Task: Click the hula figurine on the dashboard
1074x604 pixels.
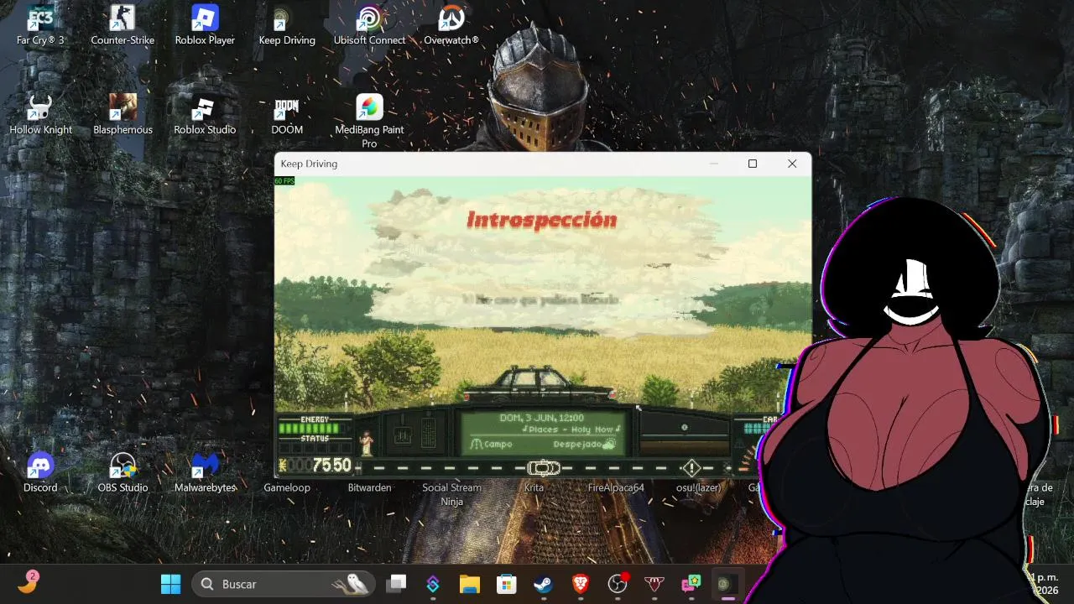Action: tap(366, 442)
